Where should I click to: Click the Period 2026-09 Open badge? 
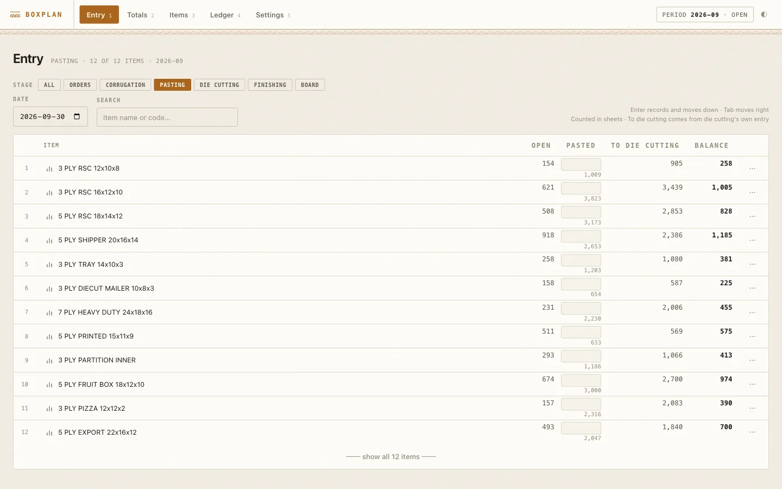[x=705, y=15]
